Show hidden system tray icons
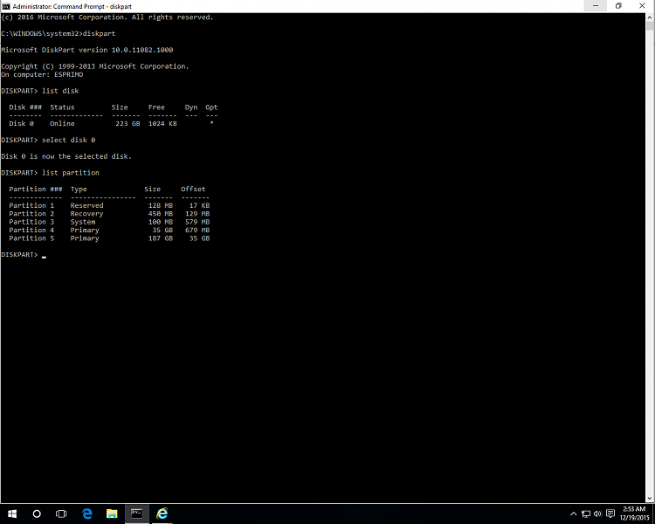Screen dimensions: 655x524 click(x=574, y=514)
